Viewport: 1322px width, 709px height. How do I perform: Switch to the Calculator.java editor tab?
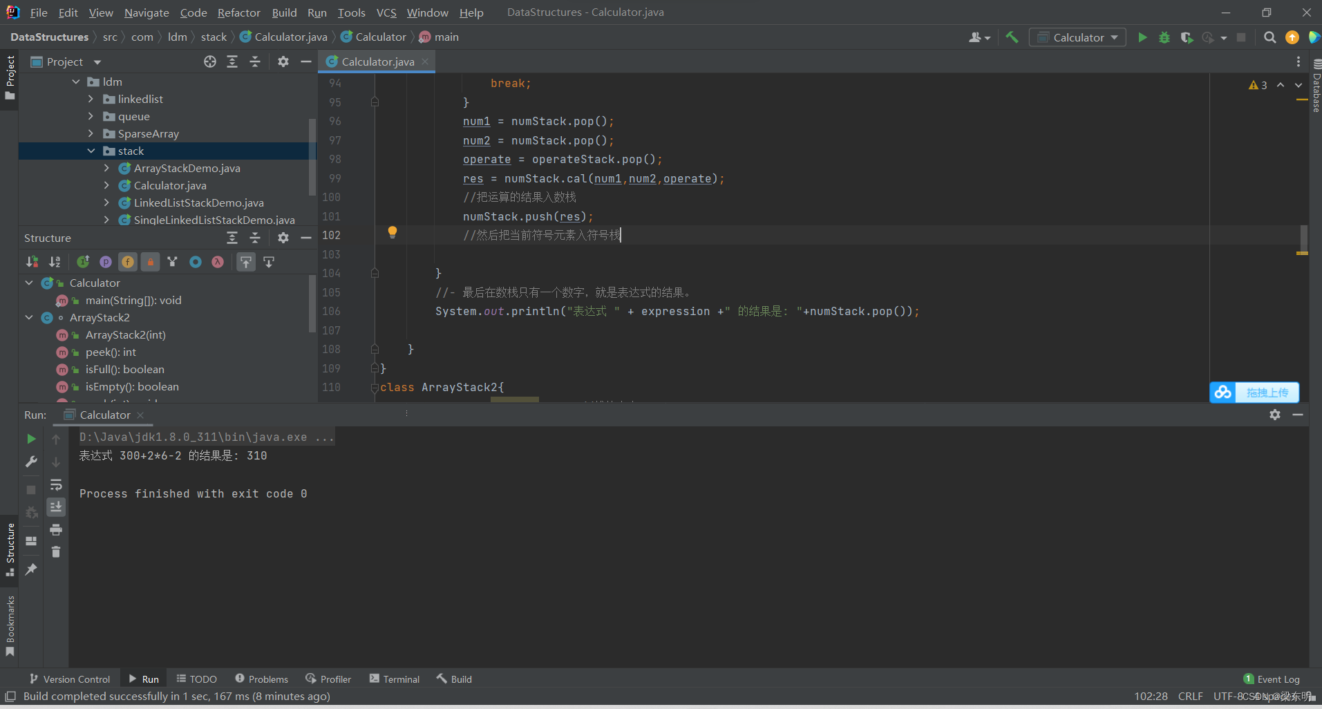click(377, 62)
